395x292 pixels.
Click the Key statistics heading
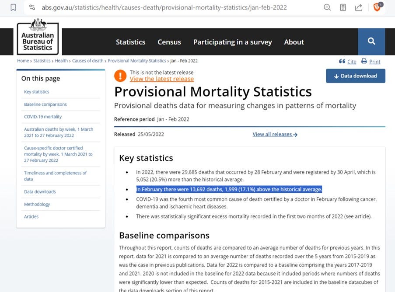146,158
